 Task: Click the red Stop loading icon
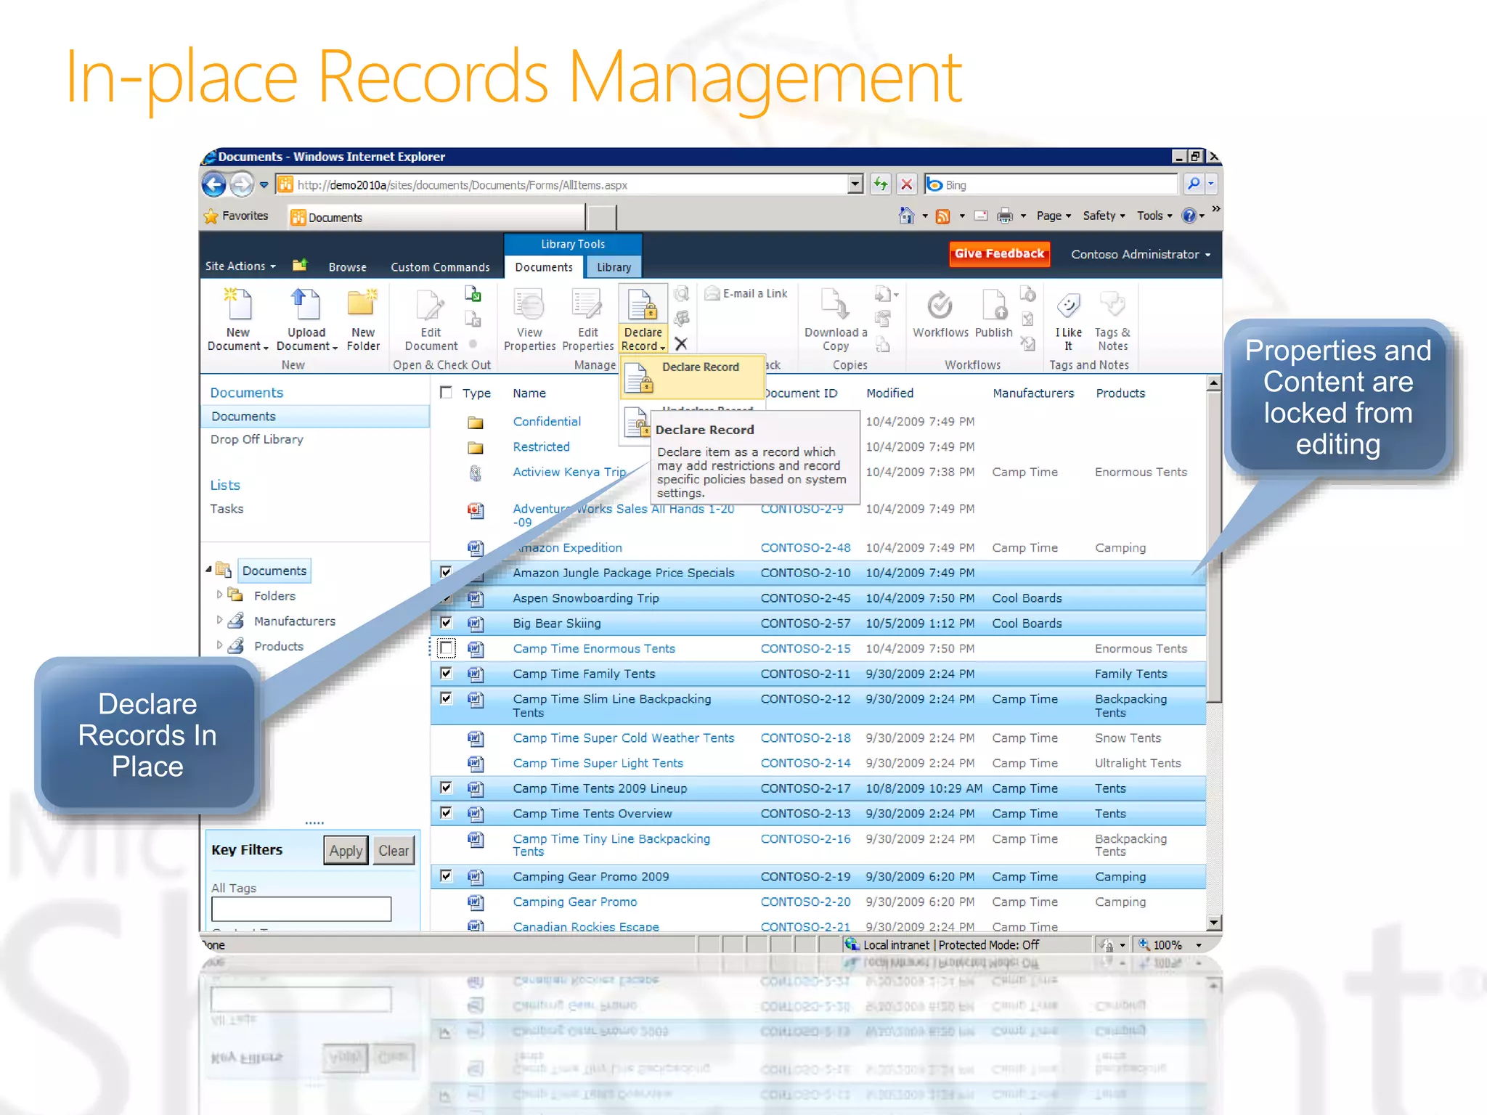[x=906, y=184]
